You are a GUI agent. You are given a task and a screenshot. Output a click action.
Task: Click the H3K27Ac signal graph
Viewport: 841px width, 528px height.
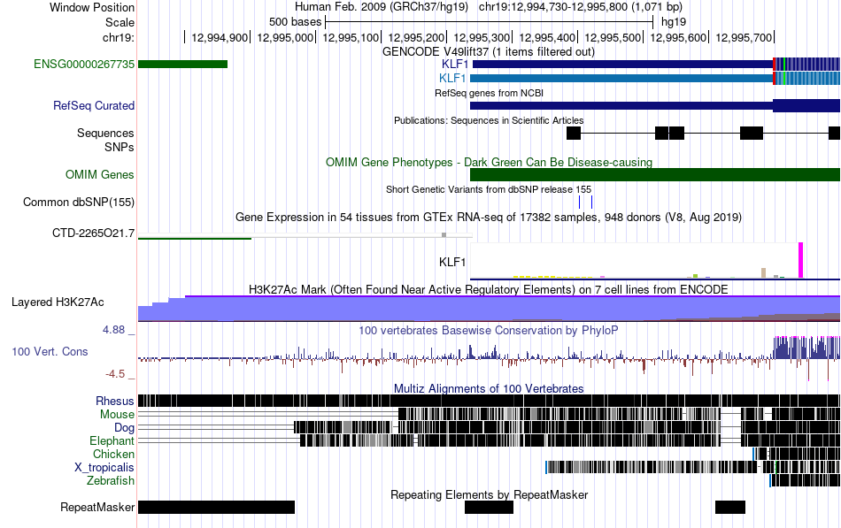490,309
